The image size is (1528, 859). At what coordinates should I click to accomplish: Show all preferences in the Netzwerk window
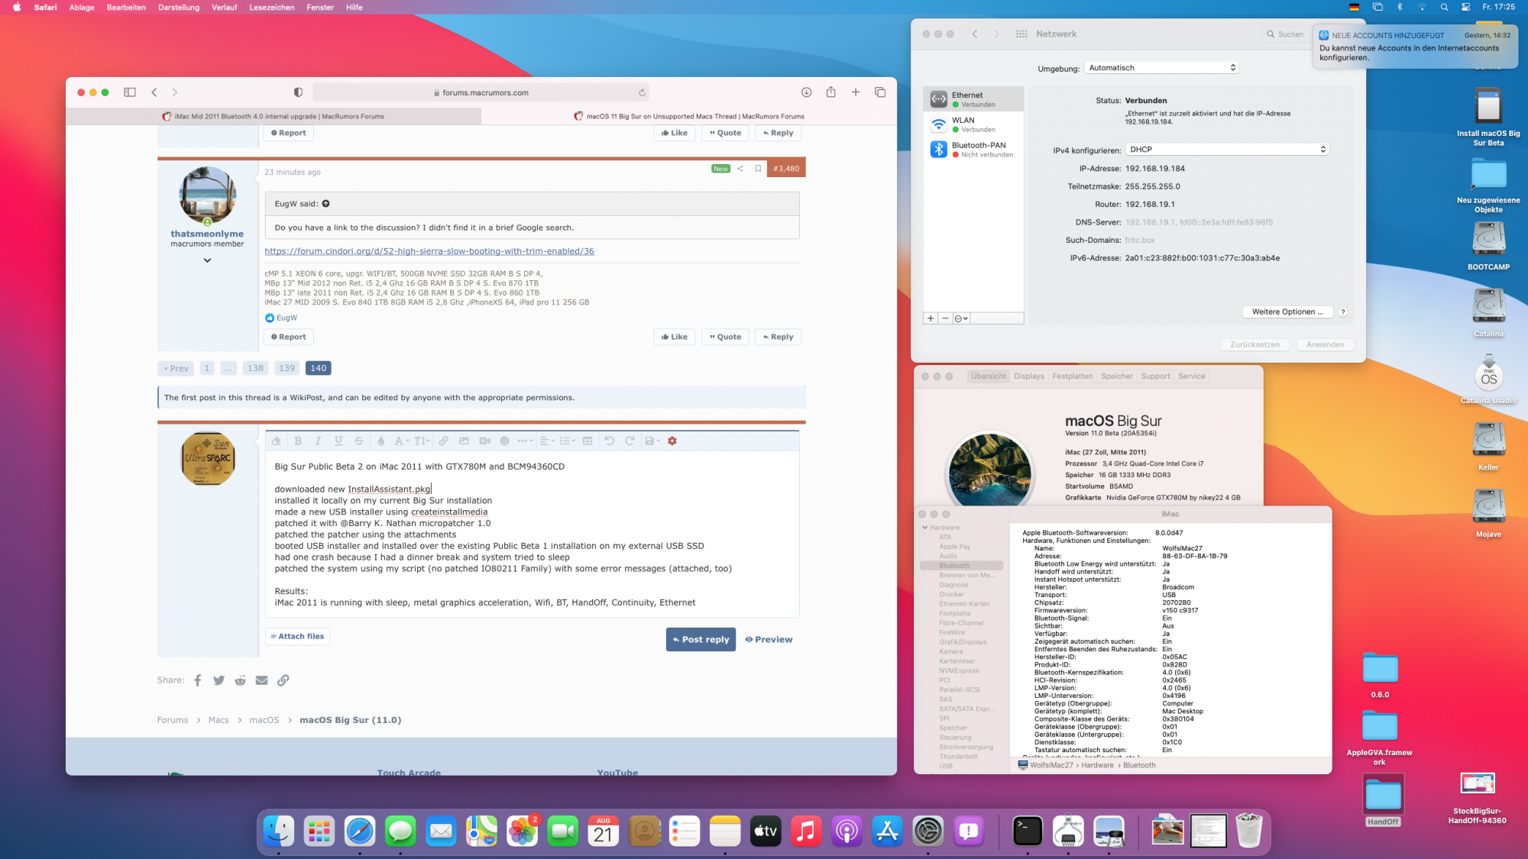click(1021, 34)
